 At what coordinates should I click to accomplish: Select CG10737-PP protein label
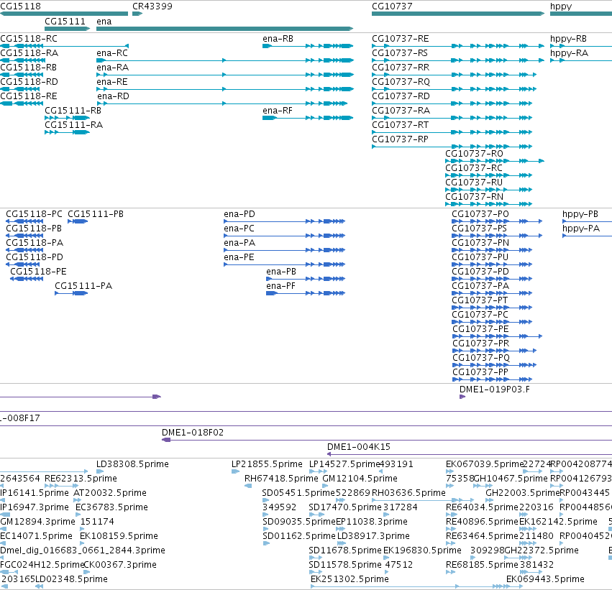pyautogui.click(x=480, y=372)
